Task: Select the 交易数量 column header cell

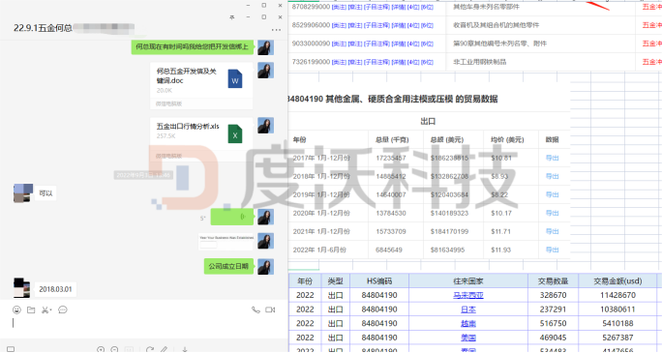Action: point(553,280)
